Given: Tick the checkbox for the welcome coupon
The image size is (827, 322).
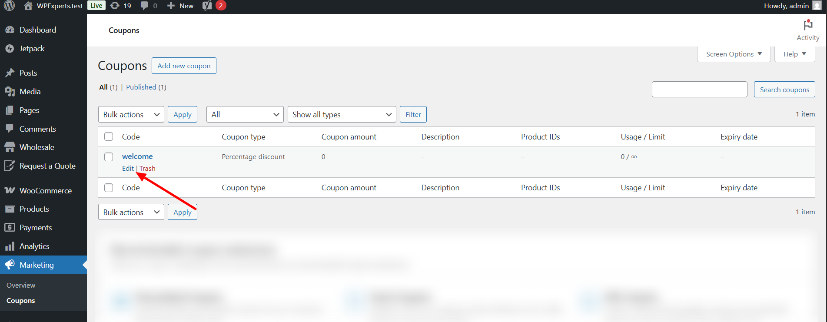Looking at the screenshot, I should [x=109, y=157].
